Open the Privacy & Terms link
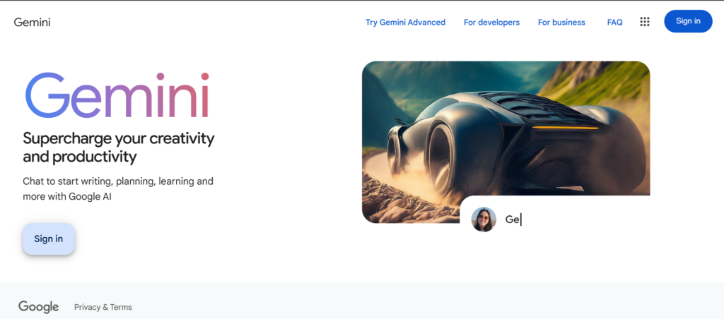The height and width of the screenshot is (319, 724). [x=103, y=307]
